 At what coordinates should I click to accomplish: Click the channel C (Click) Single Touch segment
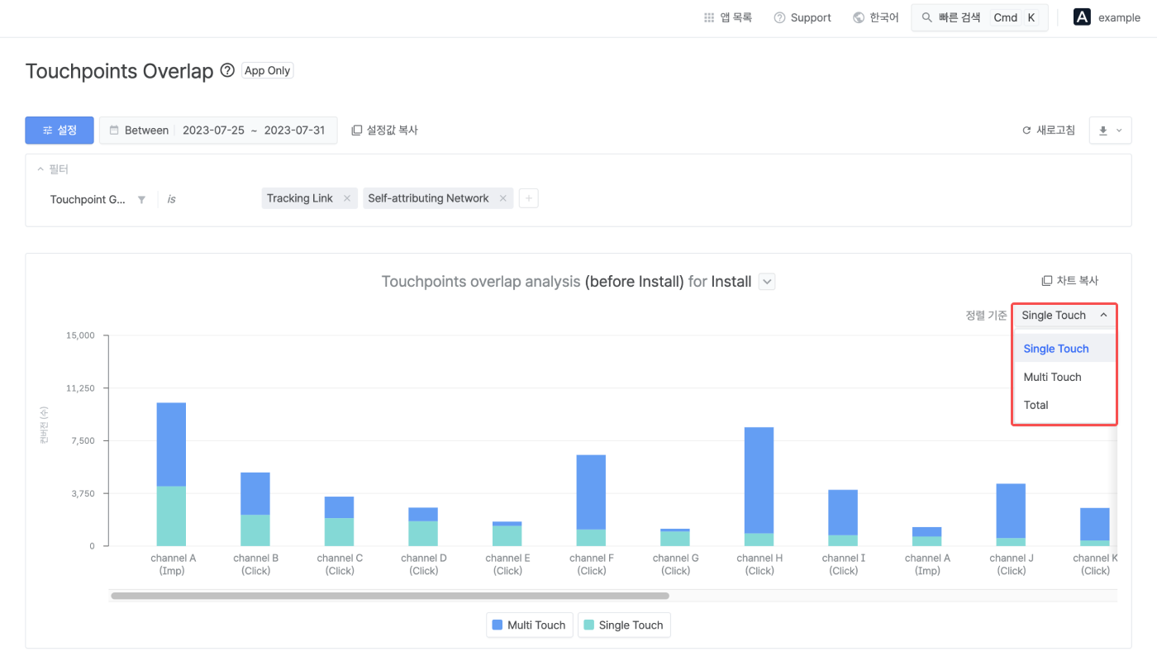[x=339, y=532]
